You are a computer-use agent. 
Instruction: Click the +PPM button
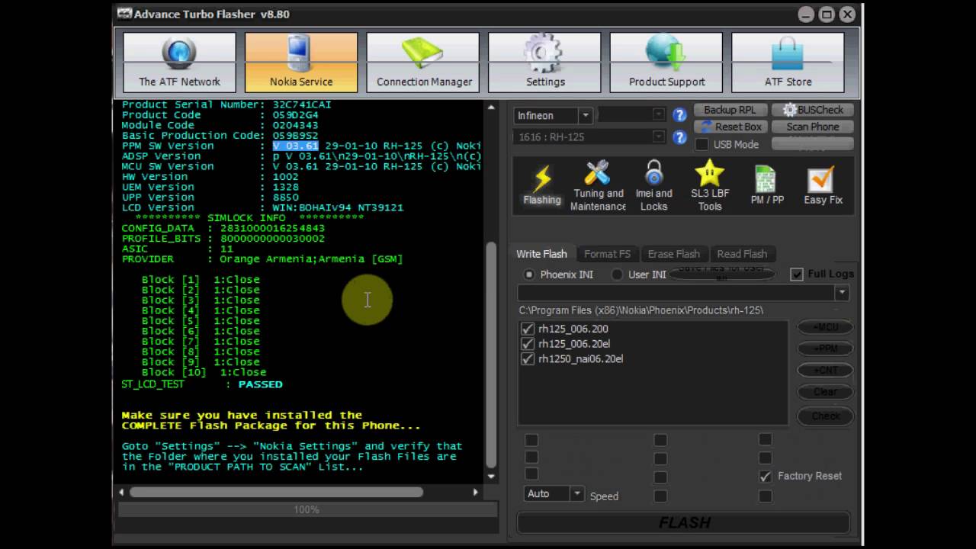pyautogui.click(x=825, y=348)
